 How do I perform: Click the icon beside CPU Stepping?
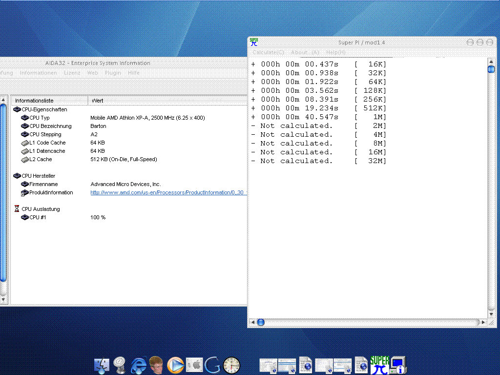pyautogui.click(x=24, y=134)
